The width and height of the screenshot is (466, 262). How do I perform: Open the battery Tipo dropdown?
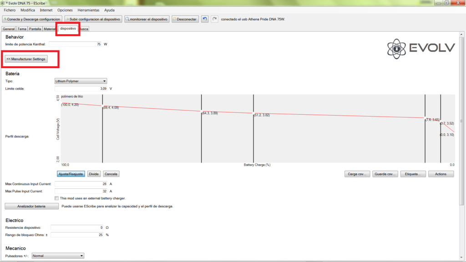click(81, 81)
